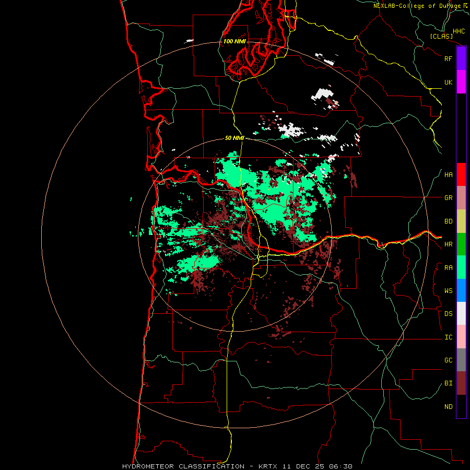Click the GR legend label
This screenshot has height=470, width=470.
click(x=448, y=198)
